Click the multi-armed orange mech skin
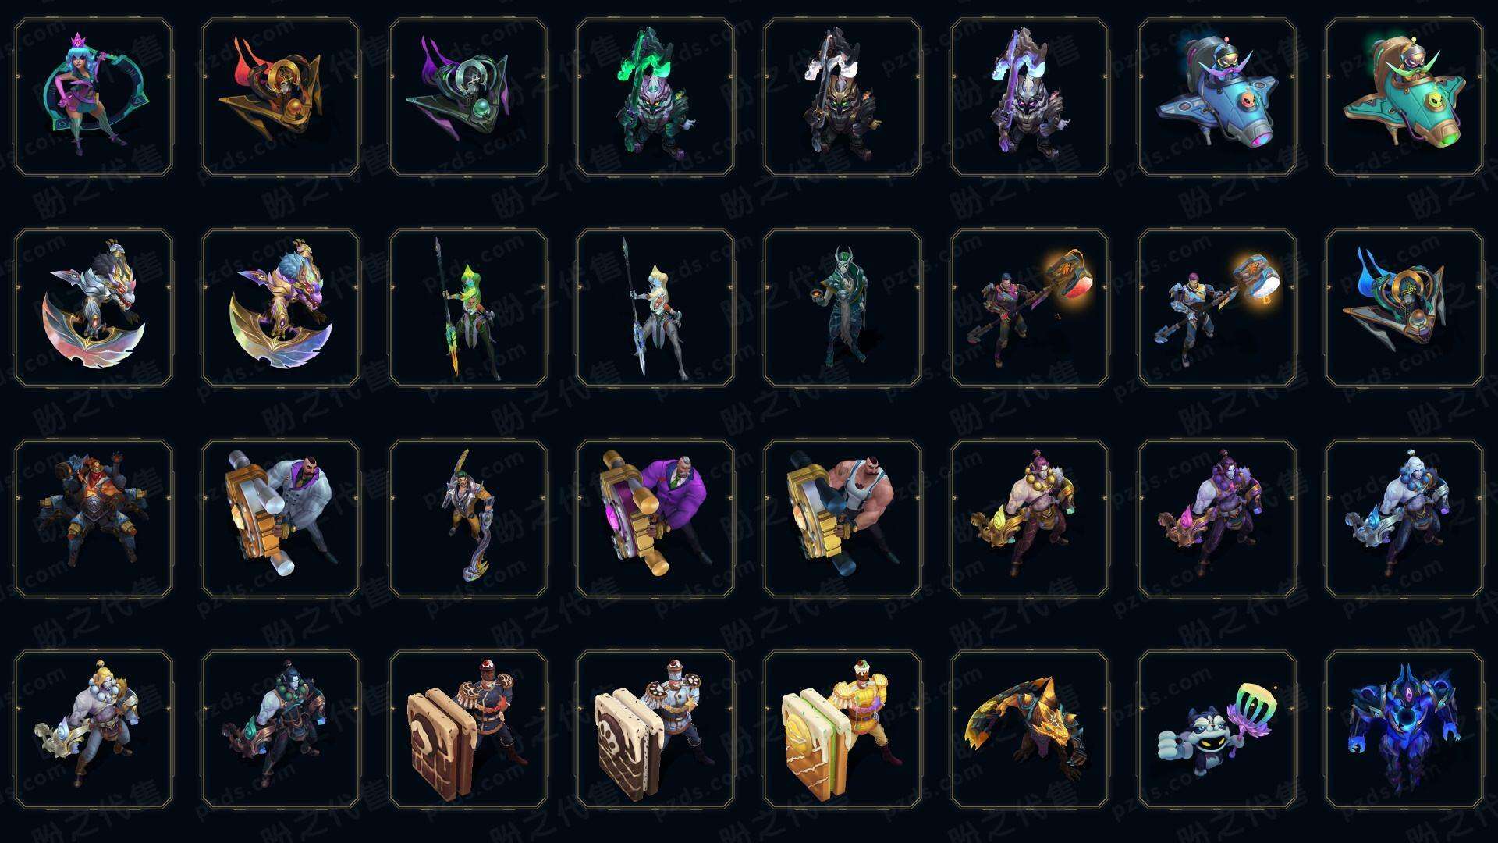The height and width of the screenshot is (843, 1498). [94, 518]
